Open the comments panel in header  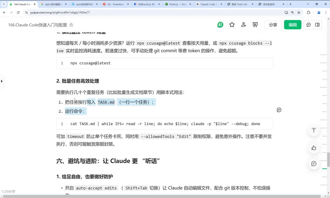(309, 25)
